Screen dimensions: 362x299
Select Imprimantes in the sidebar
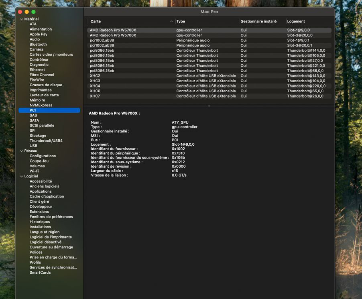pos(41,90)
